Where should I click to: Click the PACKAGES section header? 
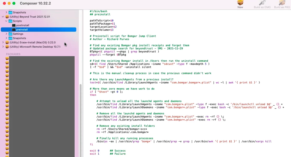pyautogui.click(x=13, y=54)
